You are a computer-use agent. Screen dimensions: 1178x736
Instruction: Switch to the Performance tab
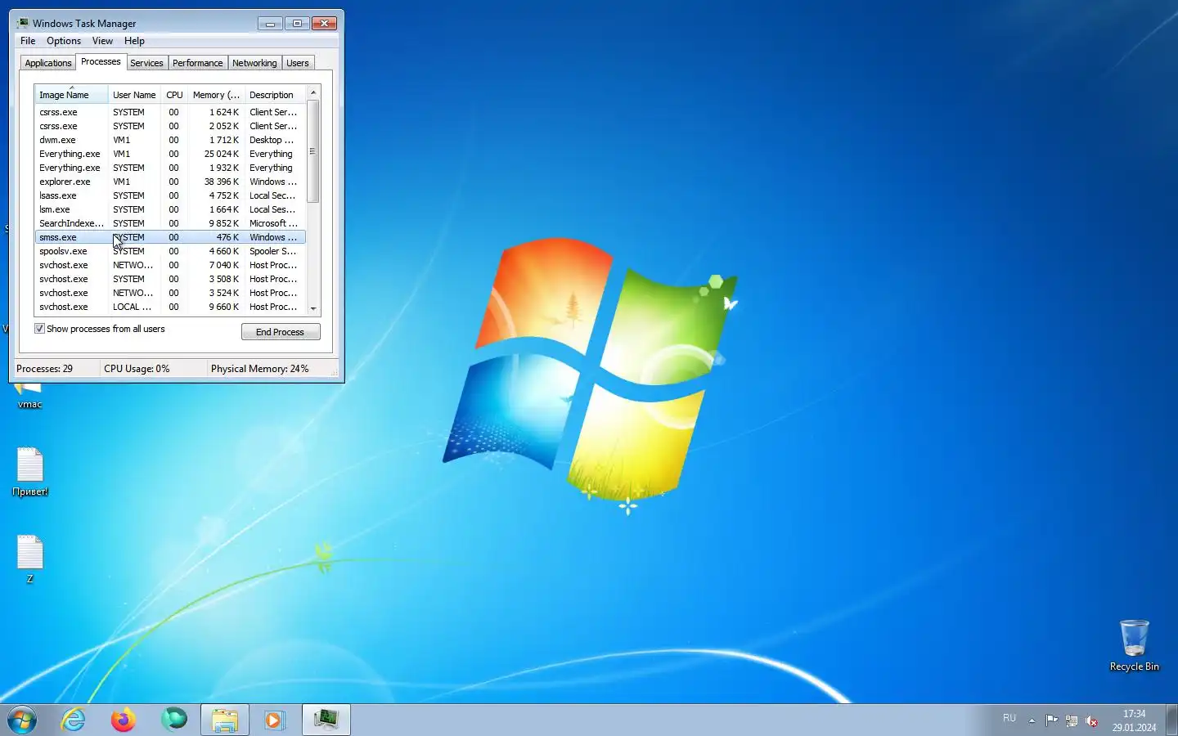197,63
